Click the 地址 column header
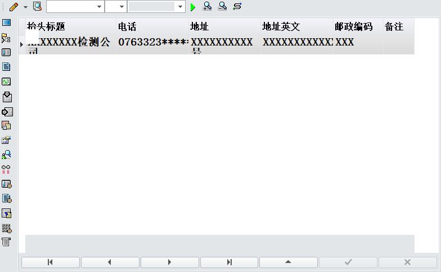 click(x=224, y=26)
